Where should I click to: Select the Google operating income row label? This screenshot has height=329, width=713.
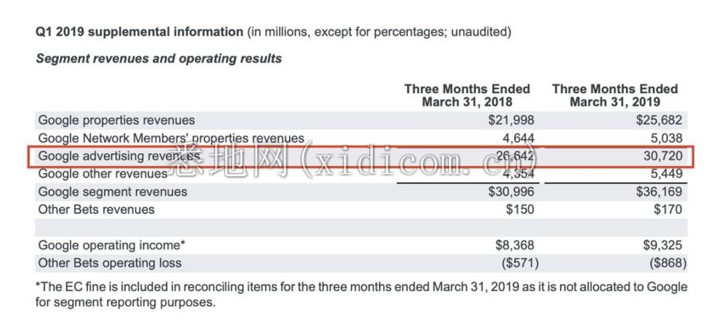[112, 245]
